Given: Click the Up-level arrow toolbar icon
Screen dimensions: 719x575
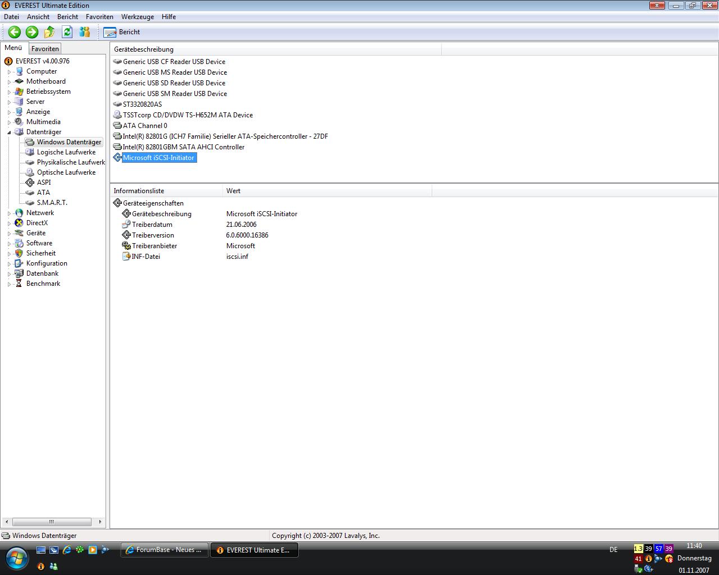Looking at the screenshot, I should click(49, 32).
